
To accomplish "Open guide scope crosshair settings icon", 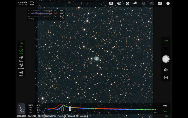I will pos(127,4).
